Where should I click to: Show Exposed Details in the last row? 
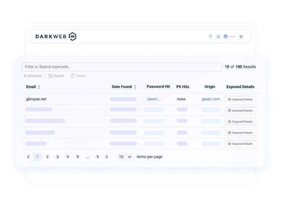point(241,144)
